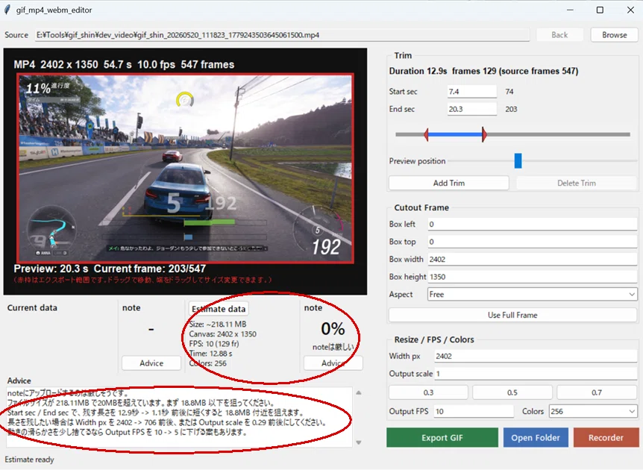Screen dimensions: 643x470
Task: Click the Output FPS input field
Action: (473, 411)
